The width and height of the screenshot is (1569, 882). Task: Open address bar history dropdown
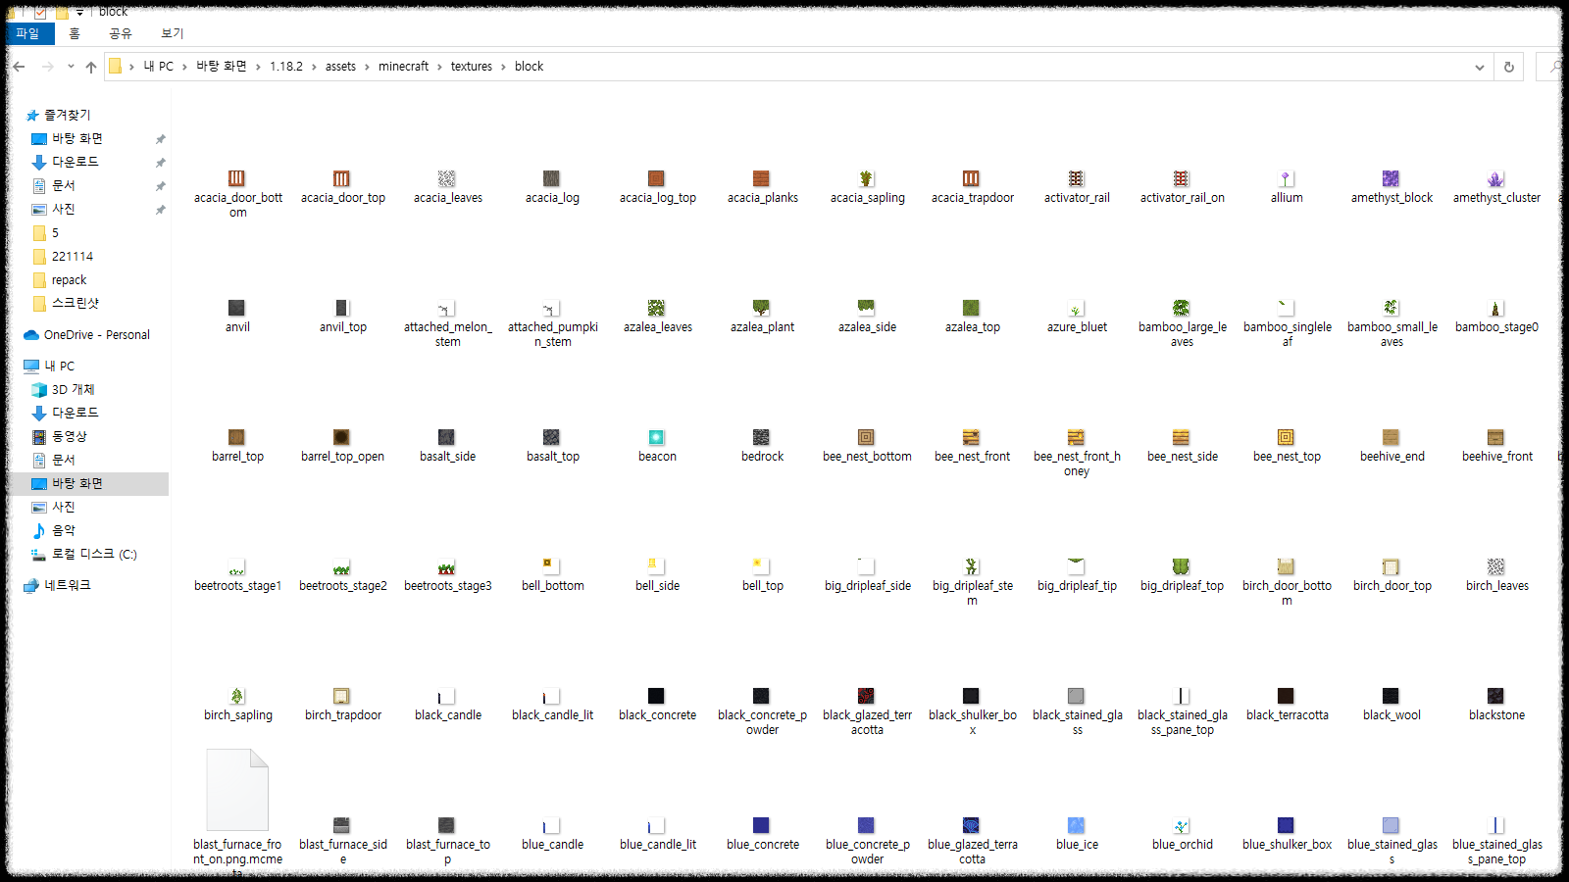coord(1479,67)
